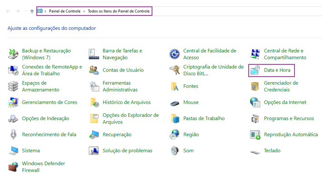This screenshot has width=324, height=175.
Task: Open the Gerenciador de Credenciais link
Action: coord(281,86)
